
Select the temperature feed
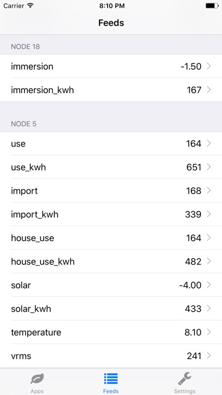[111, 332]
